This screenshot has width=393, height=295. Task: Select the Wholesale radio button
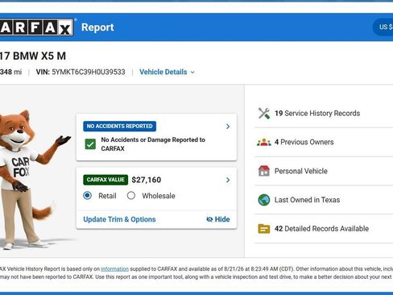[131, 195]
